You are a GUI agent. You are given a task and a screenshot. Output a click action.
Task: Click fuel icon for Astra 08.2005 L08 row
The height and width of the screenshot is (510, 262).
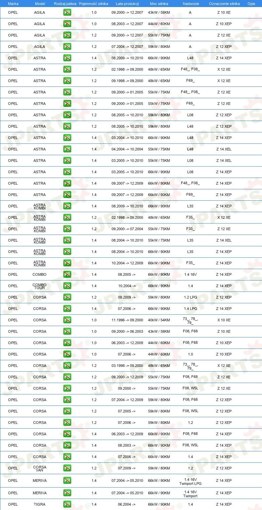pos(67,115)
